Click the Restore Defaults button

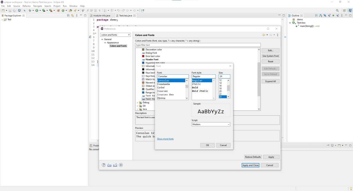click(253, 157)
